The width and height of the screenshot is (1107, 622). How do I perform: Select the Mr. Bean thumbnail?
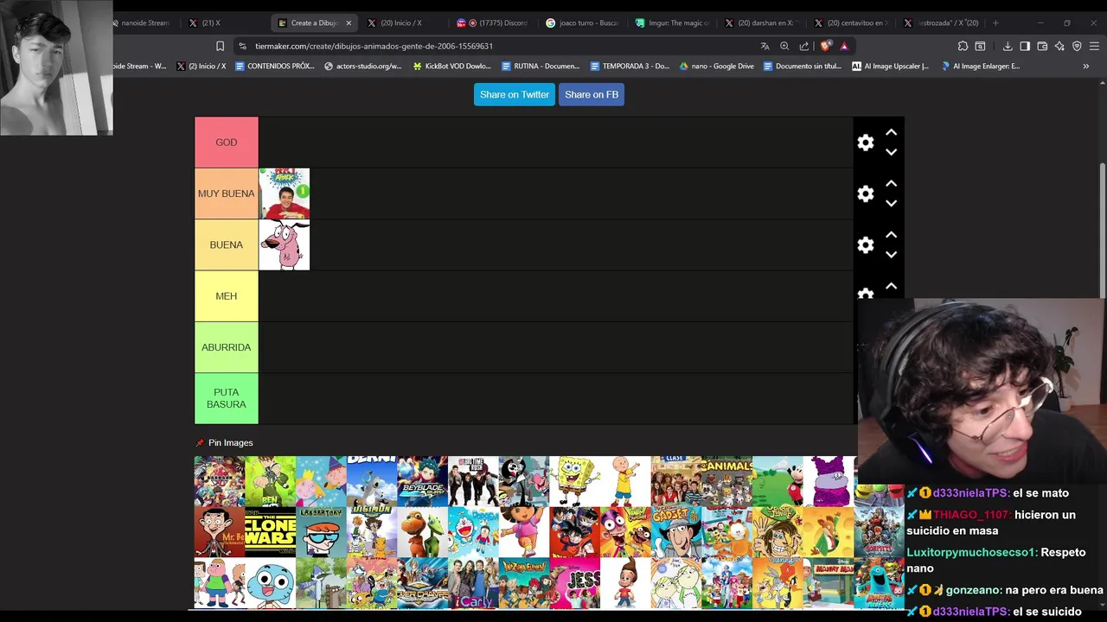click(220, 532)
